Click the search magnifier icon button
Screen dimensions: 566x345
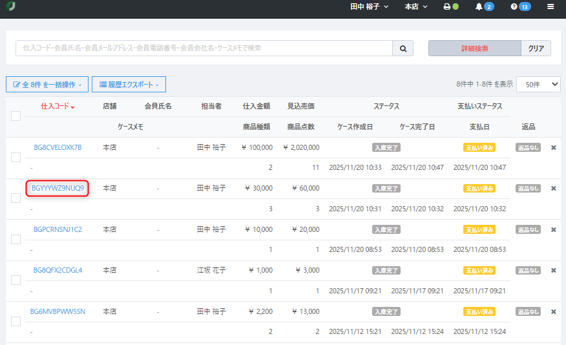click(403, 48)
